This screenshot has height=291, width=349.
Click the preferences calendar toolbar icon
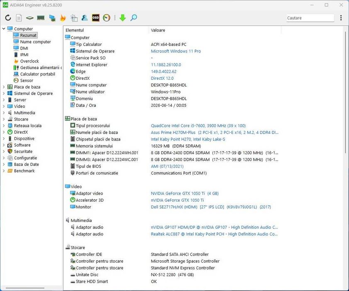click(74, 18)
